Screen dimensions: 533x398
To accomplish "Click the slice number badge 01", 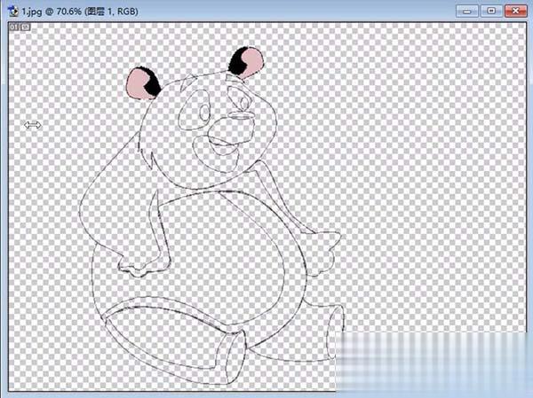I will click(14, 27).
